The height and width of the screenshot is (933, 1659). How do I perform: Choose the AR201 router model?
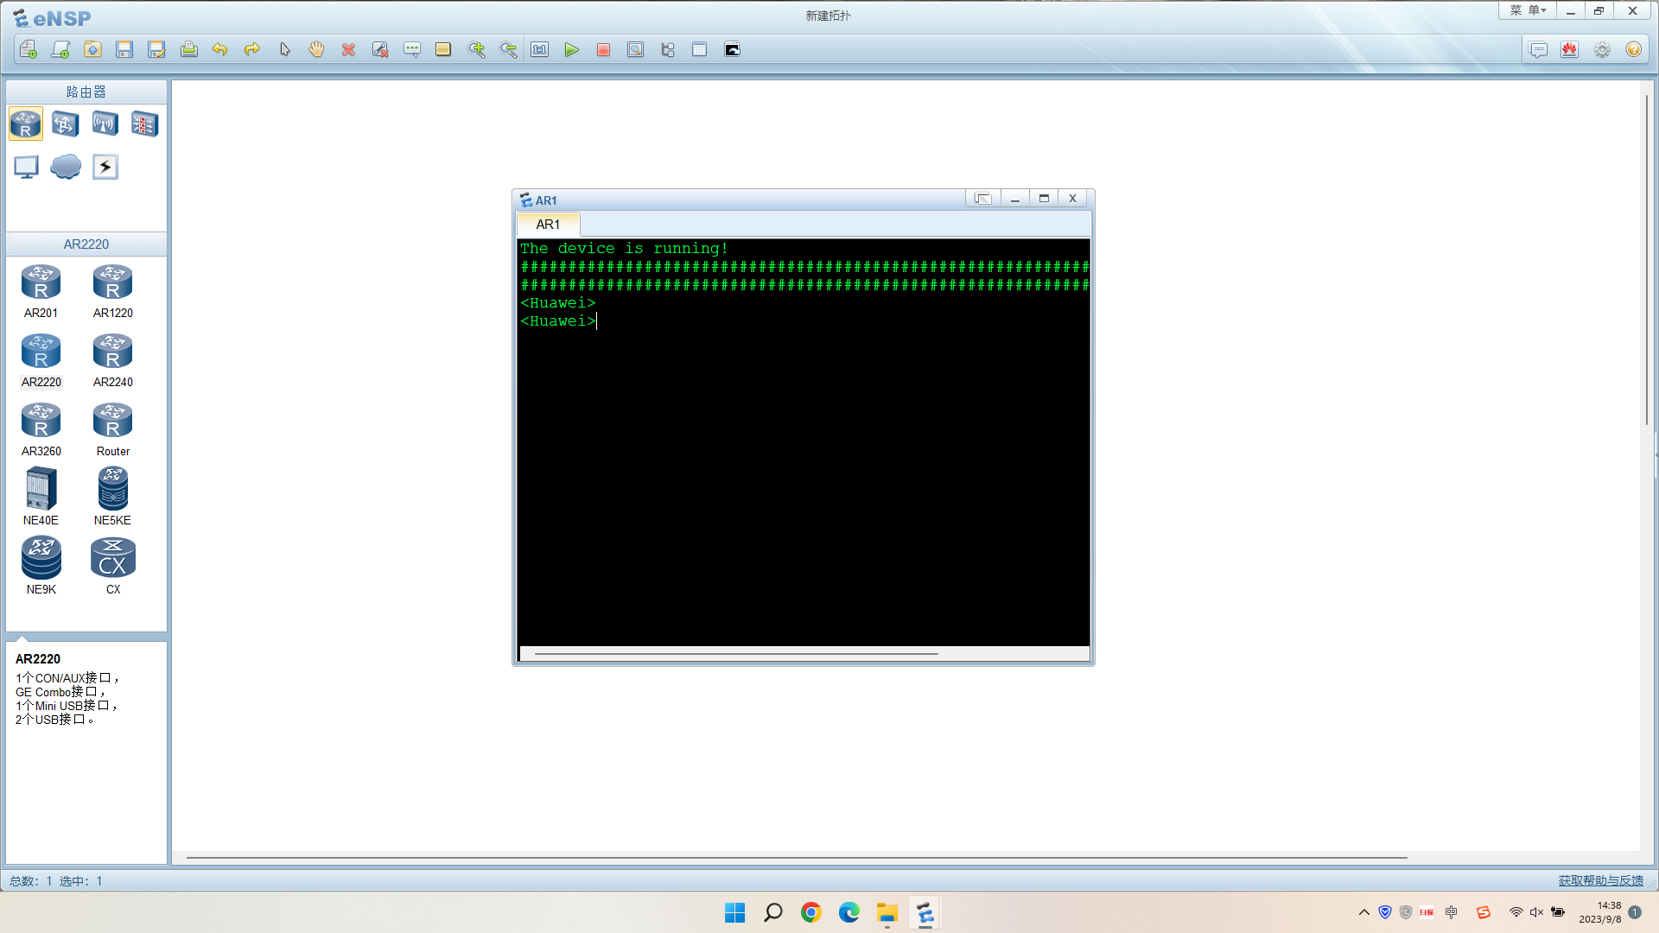[41, 292]
